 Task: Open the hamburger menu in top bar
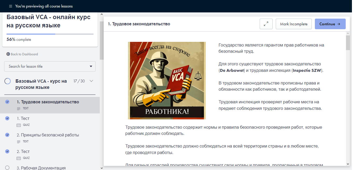pos(10,6)
